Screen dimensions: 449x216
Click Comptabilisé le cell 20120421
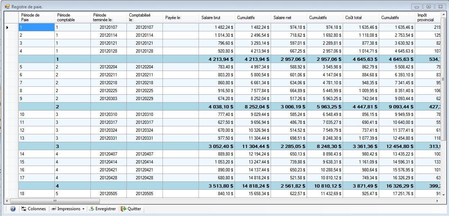pyautogui.click(x=145, y=170)
